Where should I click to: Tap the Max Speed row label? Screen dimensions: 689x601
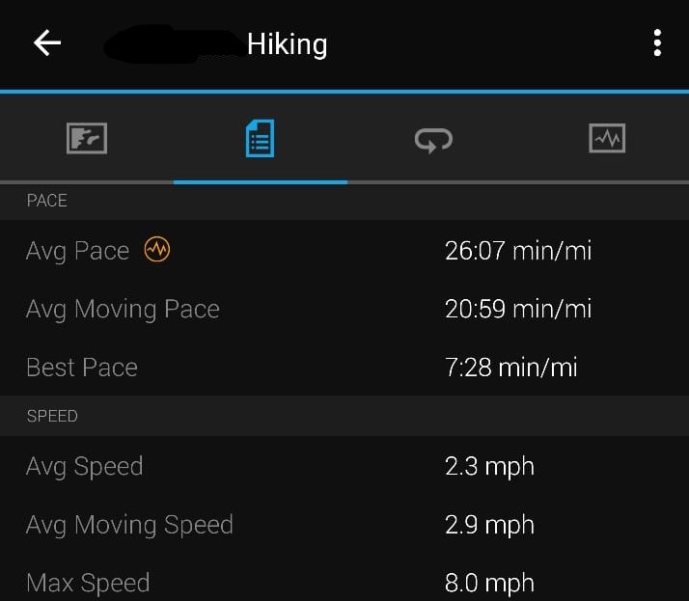(x=88, y=583)
